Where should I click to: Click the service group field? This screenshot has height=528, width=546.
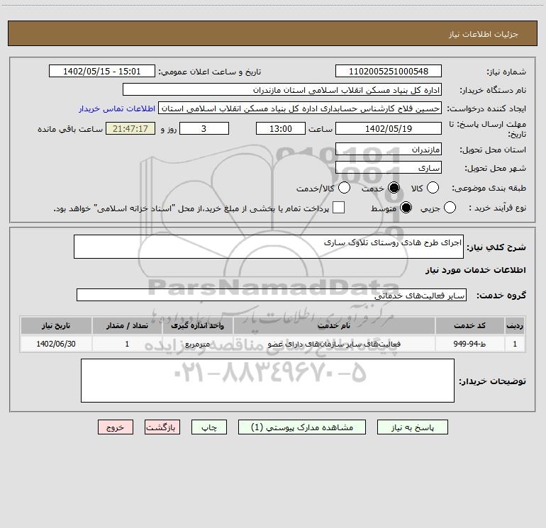(x=272, y=295)
